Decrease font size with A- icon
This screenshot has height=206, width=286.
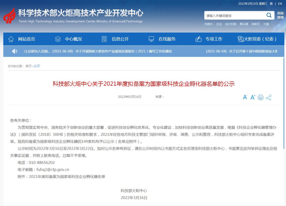coord(245,97)
